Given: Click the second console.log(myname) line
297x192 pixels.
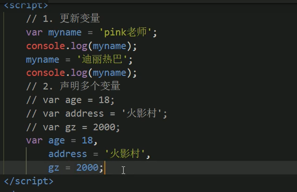Looking at the screenshot, I should [81, 73].
